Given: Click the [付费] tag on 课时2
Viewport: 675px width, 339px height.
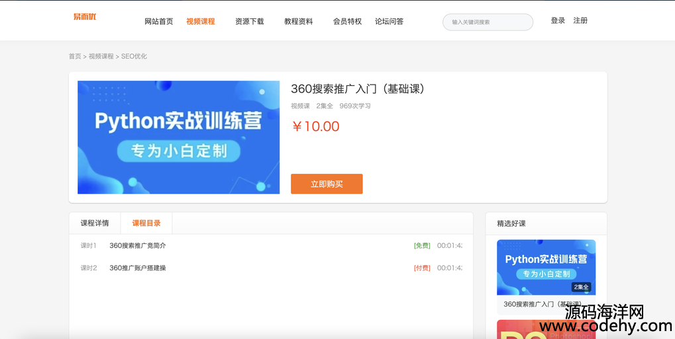Looking at the screenshot, I should [422, 268].
